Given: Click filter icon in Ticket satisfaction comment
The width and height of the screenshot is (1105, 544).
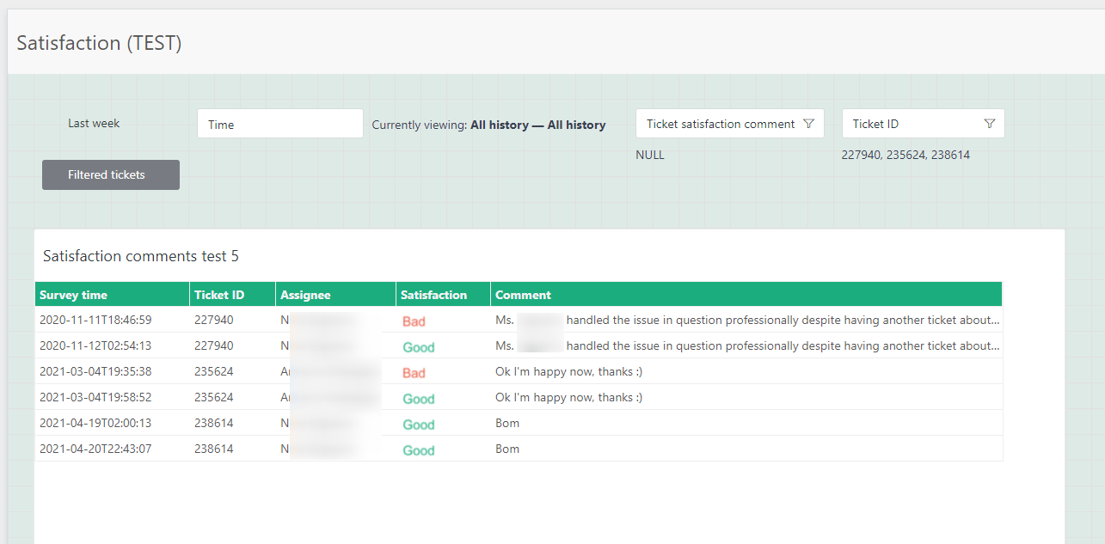Looking at the screenshot, I should [808, 124].
